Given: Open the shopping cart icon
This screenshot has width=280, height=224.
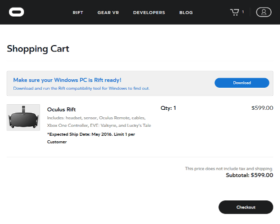Looking at the screenshot, I should (x=234, y=12).
